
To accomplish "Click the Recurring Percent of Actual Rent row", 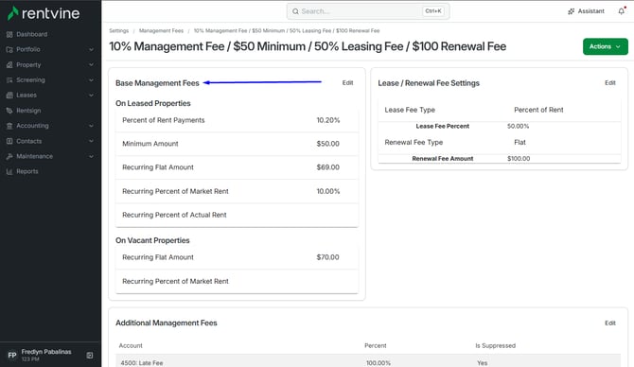I will coord(237,215).
